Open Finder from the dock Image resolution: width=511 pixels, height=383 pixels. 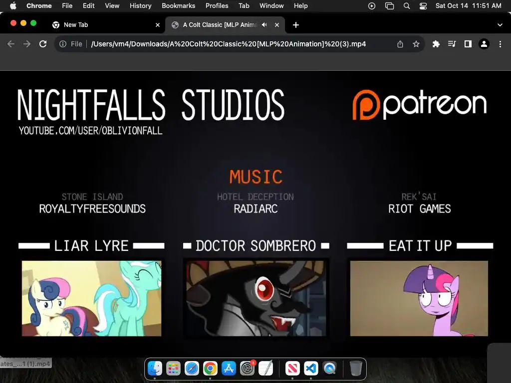[x=155, y=369]
